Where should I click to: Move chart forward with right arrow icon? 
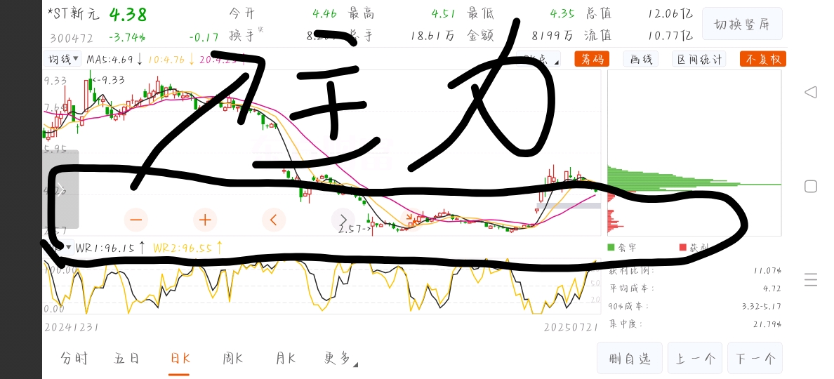[343, 220]
